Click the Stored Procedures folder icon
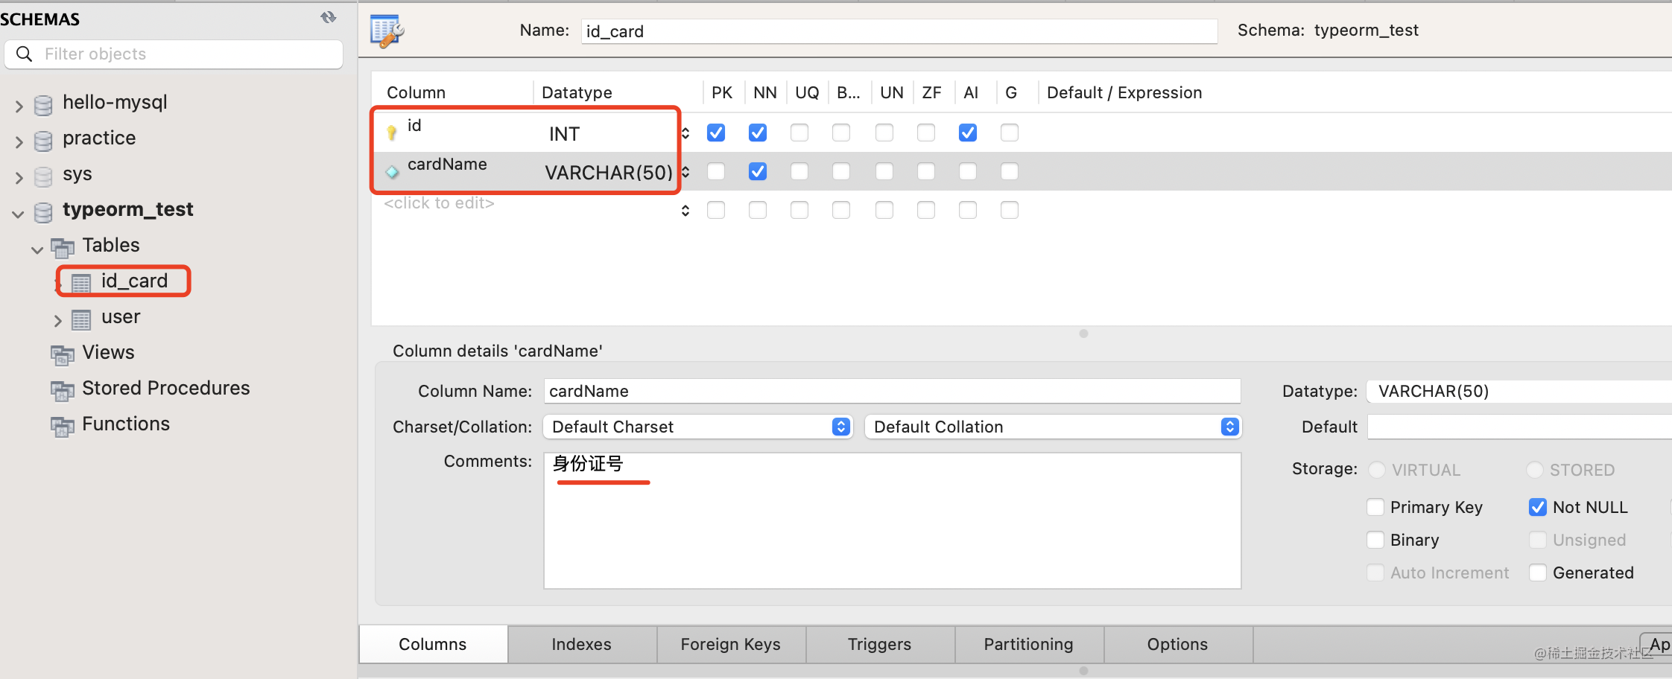Viewport: 1672px width, 679px height. click(63, 390)
